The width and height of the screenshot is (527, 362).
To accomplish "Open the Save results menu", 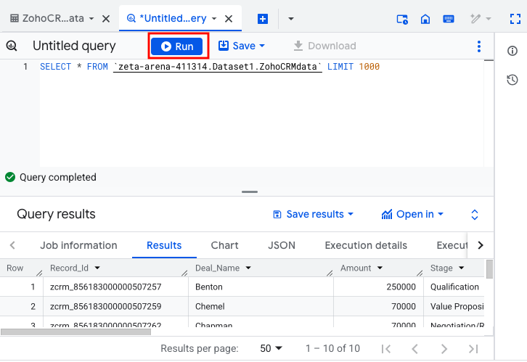I will click(314, 214).
